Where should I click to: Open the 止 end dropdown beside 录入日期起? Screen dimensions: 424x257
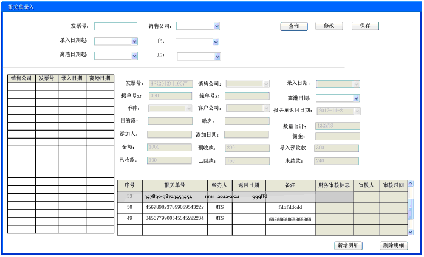pos(216,42)
